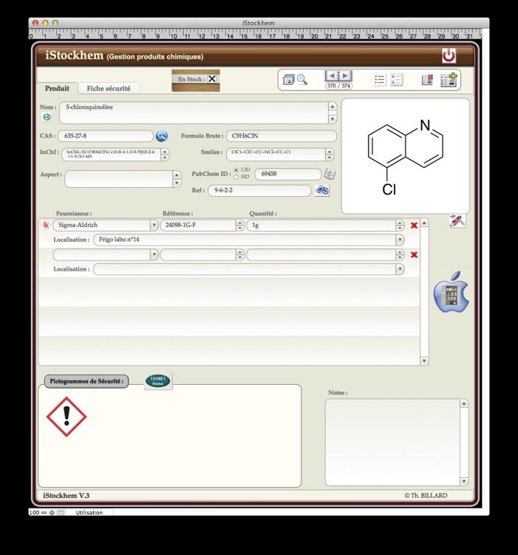Switch to the Fiche sécurité tab
The width and height of the screenshot is (518, 555).
click(109, 89)
